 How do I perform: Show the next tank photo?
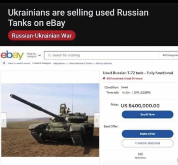pos(97,121)
